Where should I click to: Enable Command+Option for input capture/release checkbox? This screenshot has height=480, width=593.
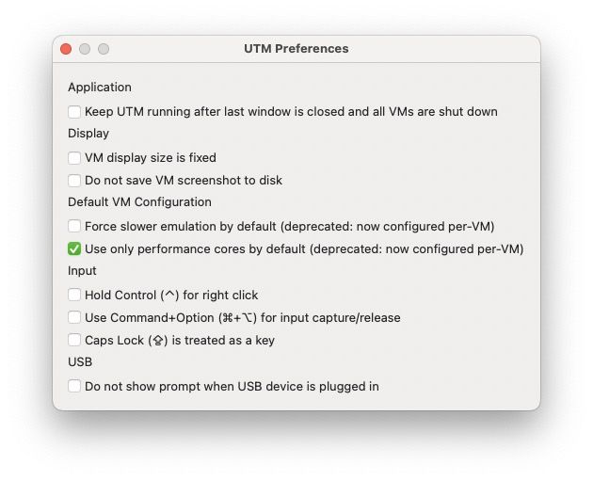click(74, 317)
